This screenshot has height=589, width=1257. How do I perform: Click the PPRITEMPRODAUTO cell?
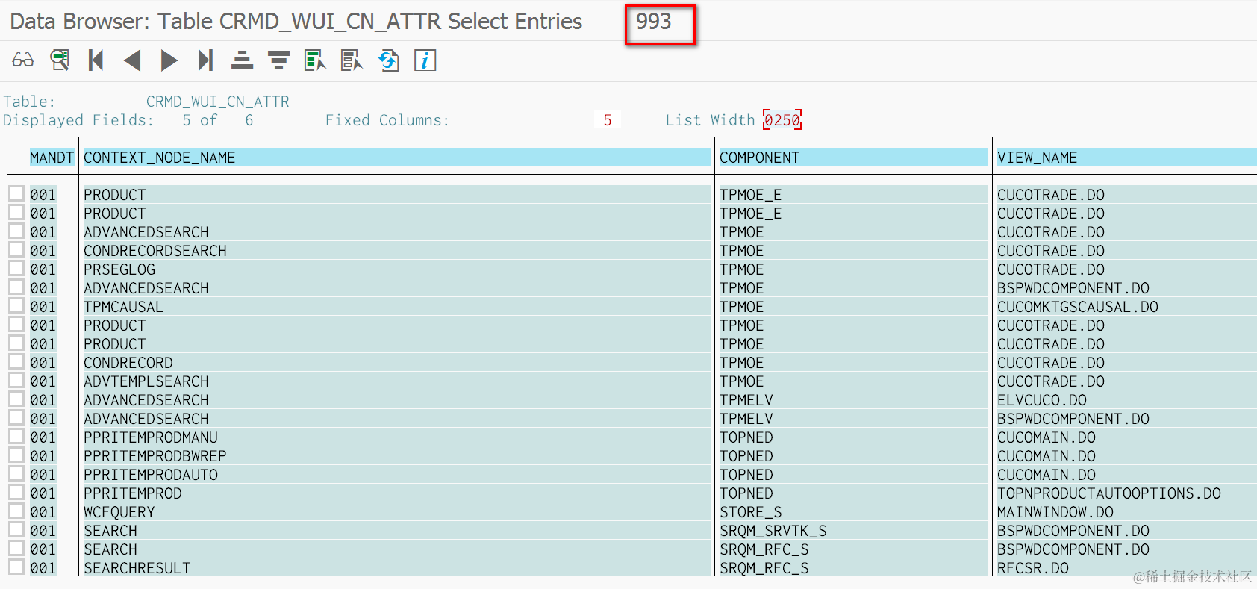(396, 475)
